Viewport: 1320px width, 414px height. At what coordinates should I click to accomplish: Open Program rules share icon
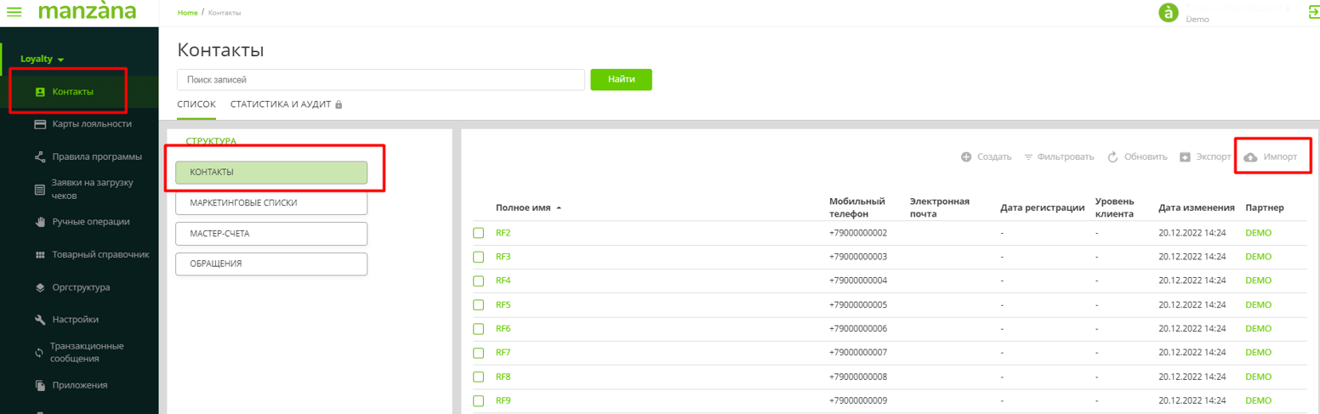[x=39, y=156]
